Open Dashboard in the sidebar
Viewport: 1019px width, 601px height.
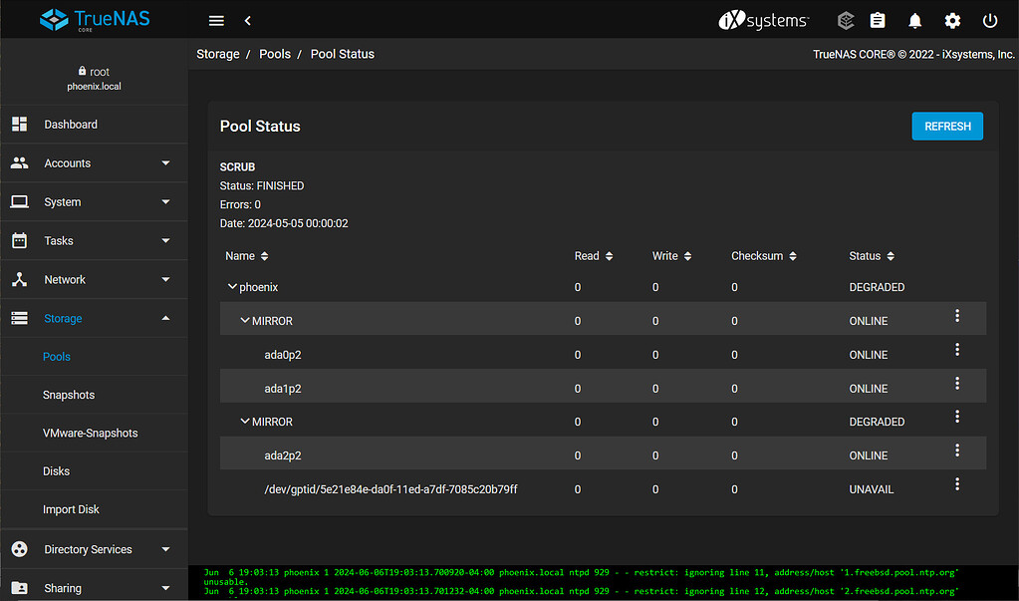(x=71, y=125)
